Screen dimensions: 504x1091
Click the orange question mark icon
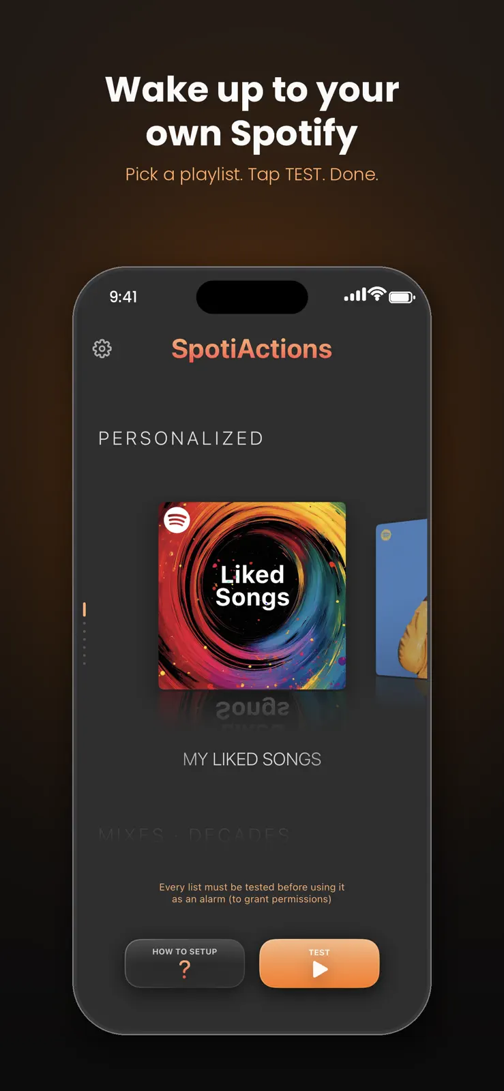click(x=184, y=969)
